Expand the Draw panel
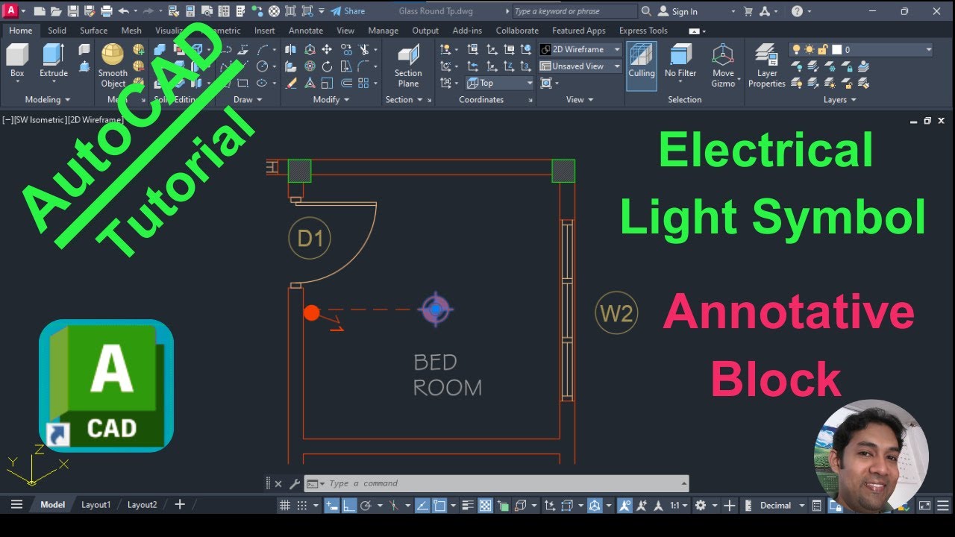 click(248, 99)
